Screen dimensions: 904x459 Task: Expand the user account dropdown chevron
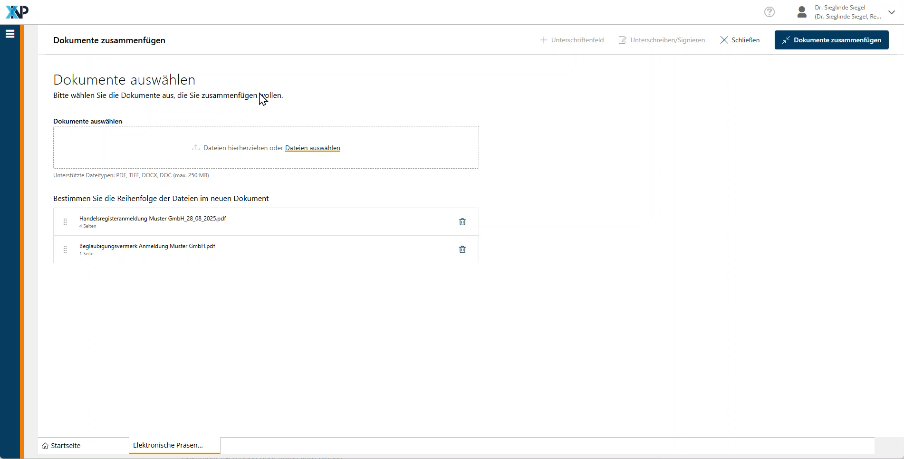coord(892,12)
